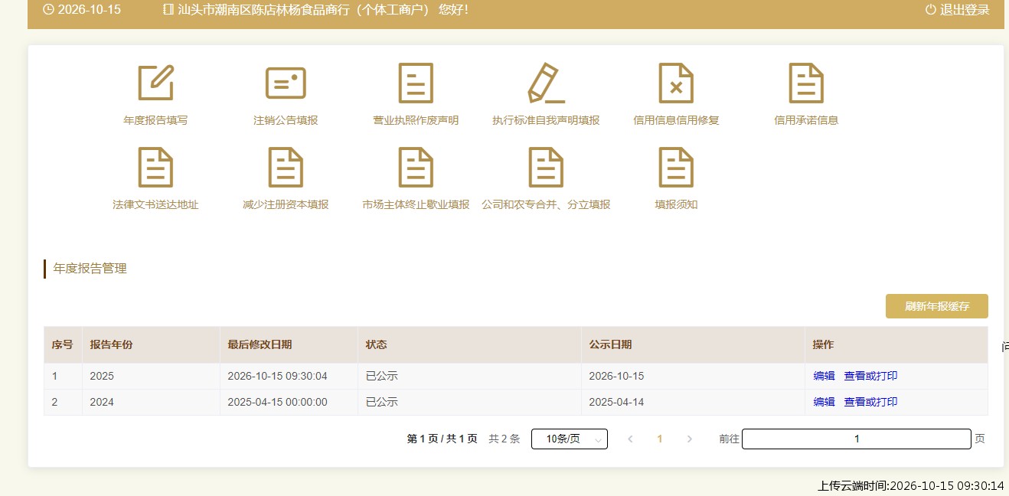The height and width of the screenshot is (496, 1009).
Task: Click the 共 2 条 total count text
Action: [x=504, y=439]
